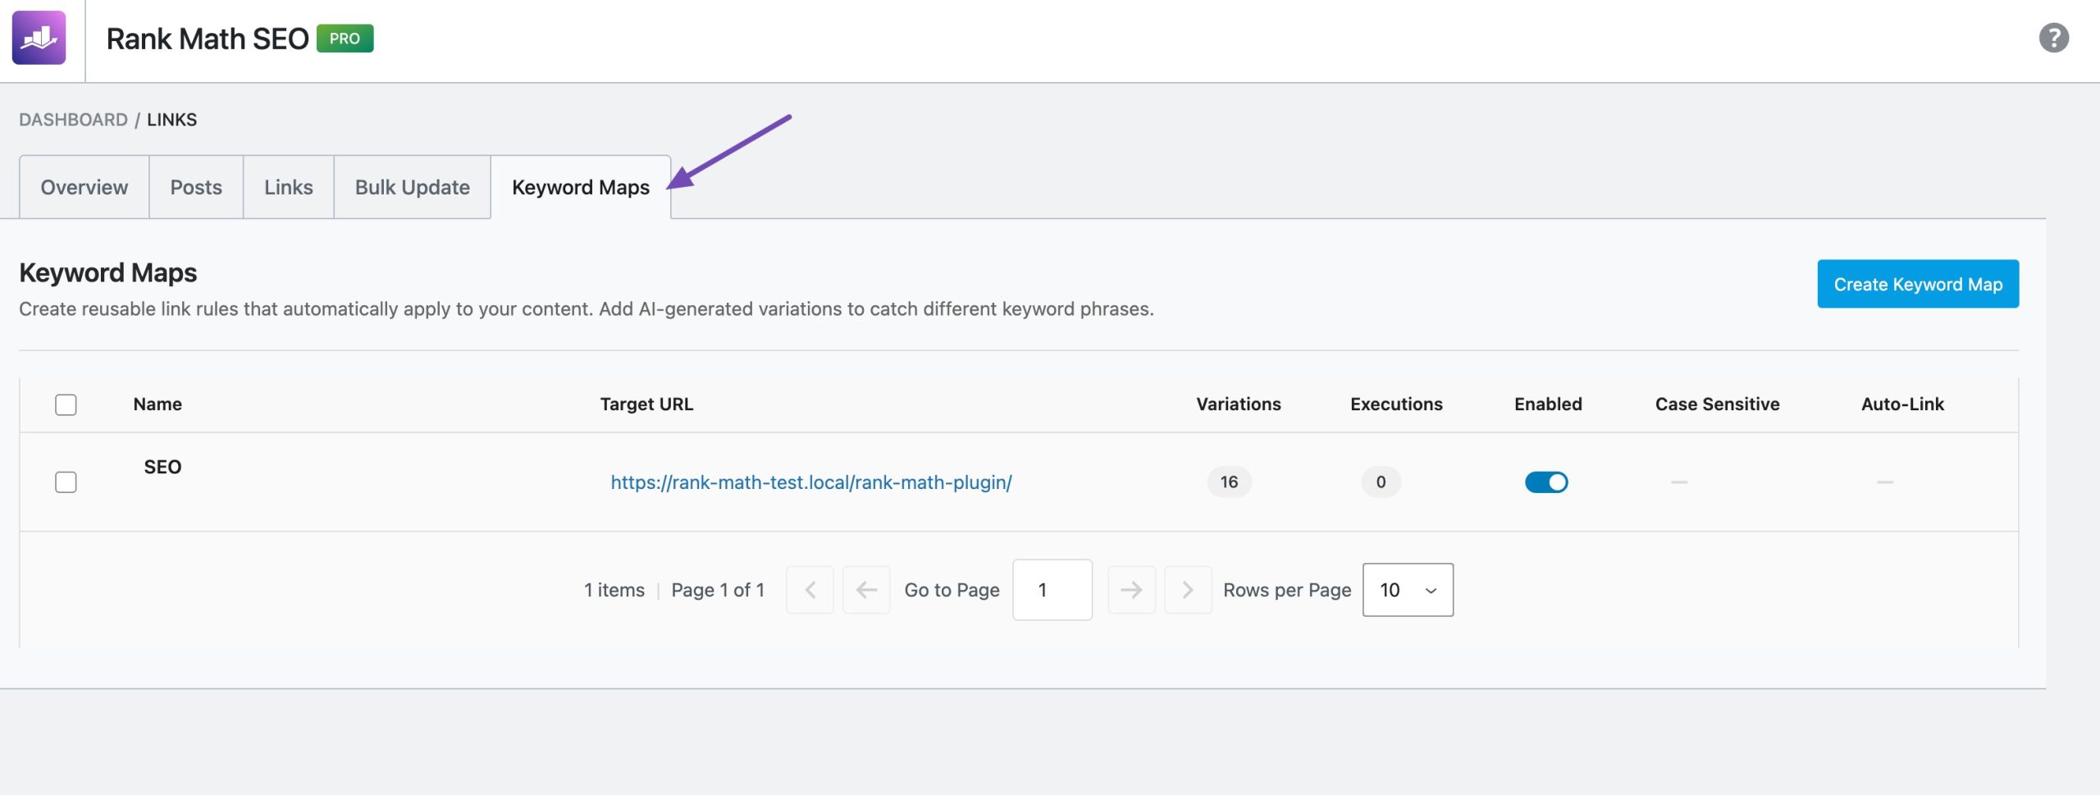Click the Variations count badge showing 16
2100x795 pixels.
(1228, 482)
